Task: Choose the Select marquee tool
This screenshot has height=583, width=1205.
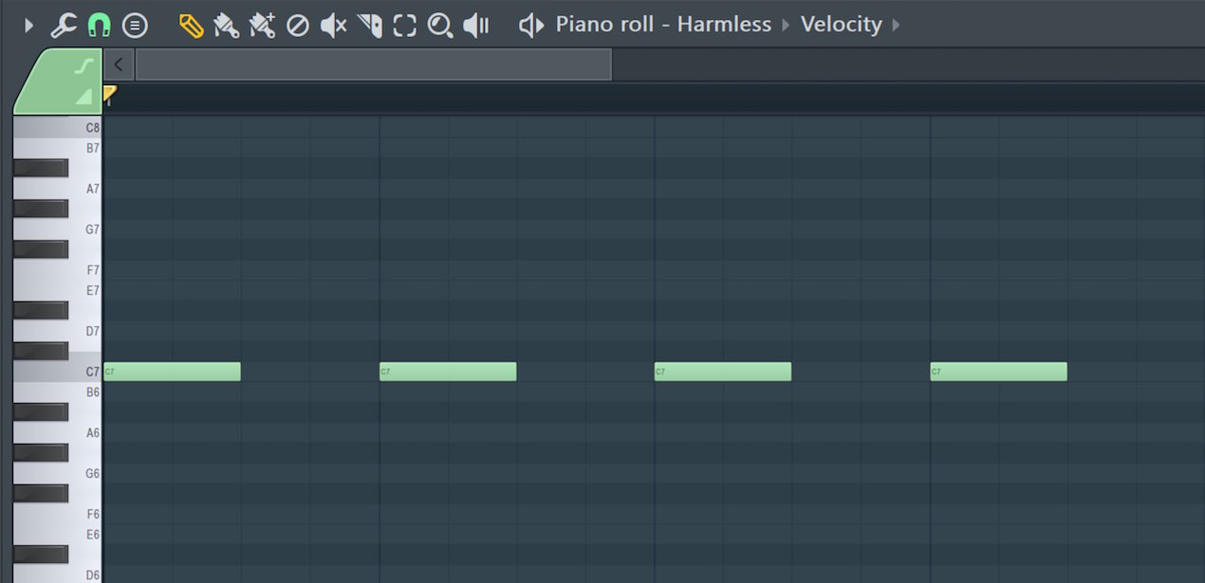Action: pos(405,26)
